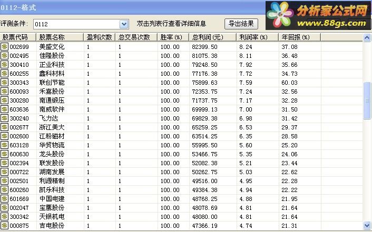Image resolution: width=372 pixels, height=232 pixels.
Task: Click the vertical scrollbar thumb
Action: point(367,100)
